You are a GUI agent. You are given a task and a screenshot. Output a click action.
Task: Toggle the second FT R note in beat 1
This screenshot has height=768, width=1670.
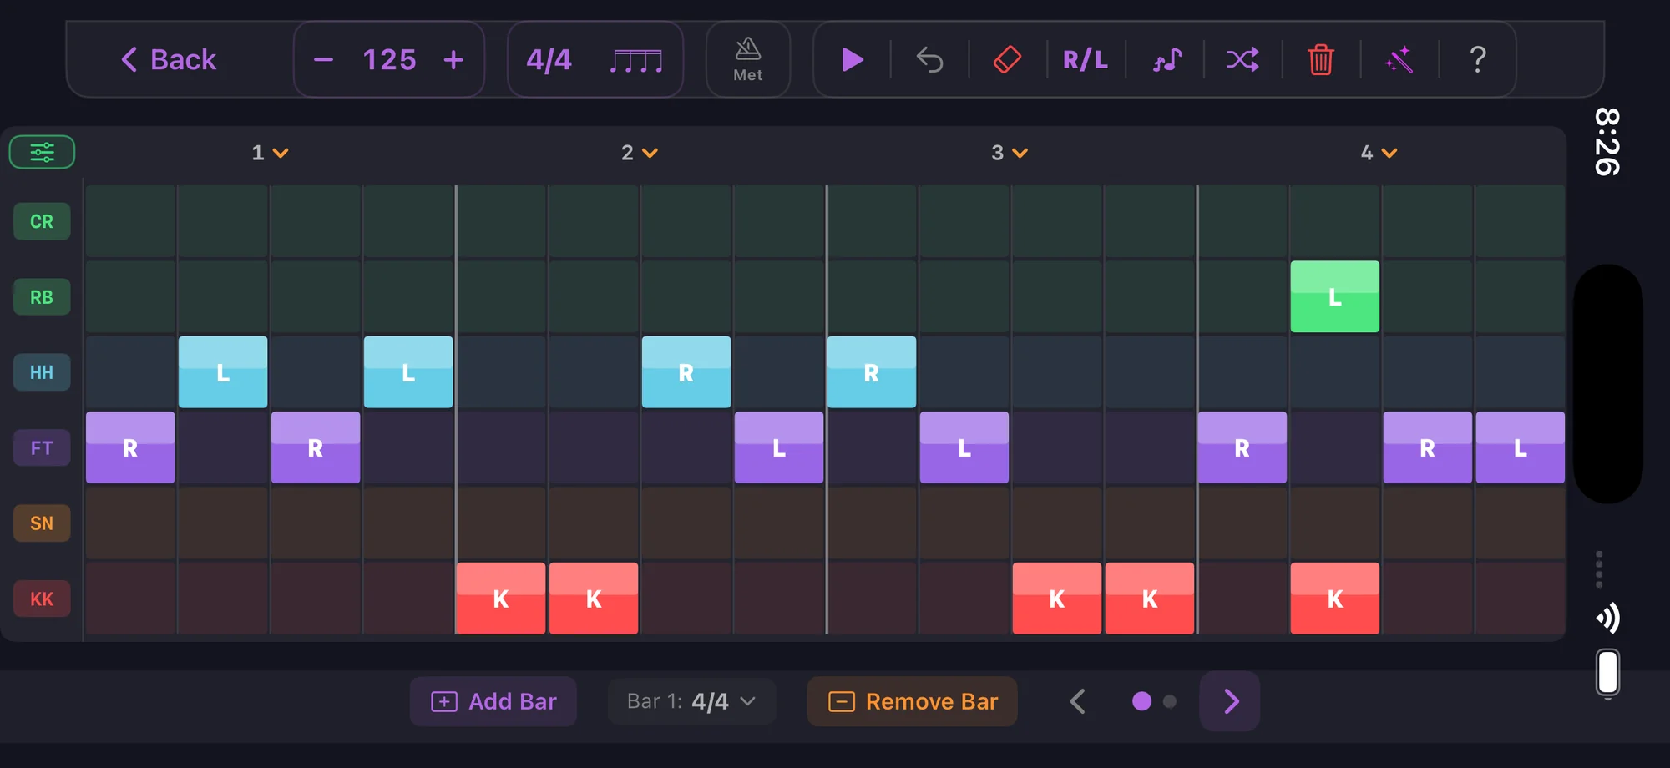(x=316, y=447)
